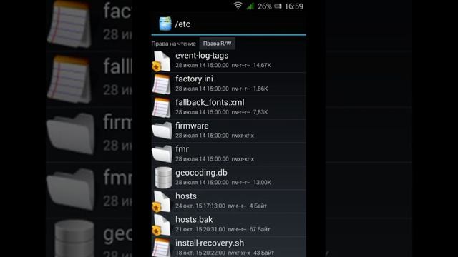This screenshot has height=257, width=458.
Task: Tap the 4 Байт size of hosts
Action: pyautogui.click(x=258, y=206)
